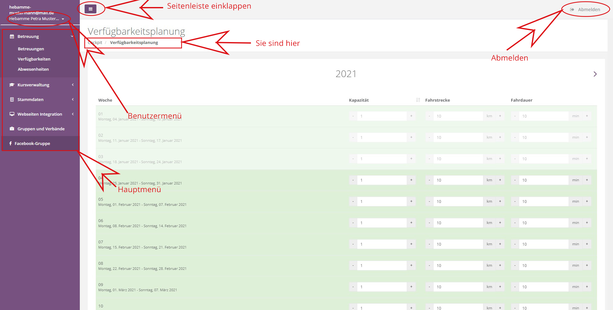Open Betreuungen in the sidebar
Viewport: 613px width, 310px height.
pyautogui.click(x=31, y=49)
